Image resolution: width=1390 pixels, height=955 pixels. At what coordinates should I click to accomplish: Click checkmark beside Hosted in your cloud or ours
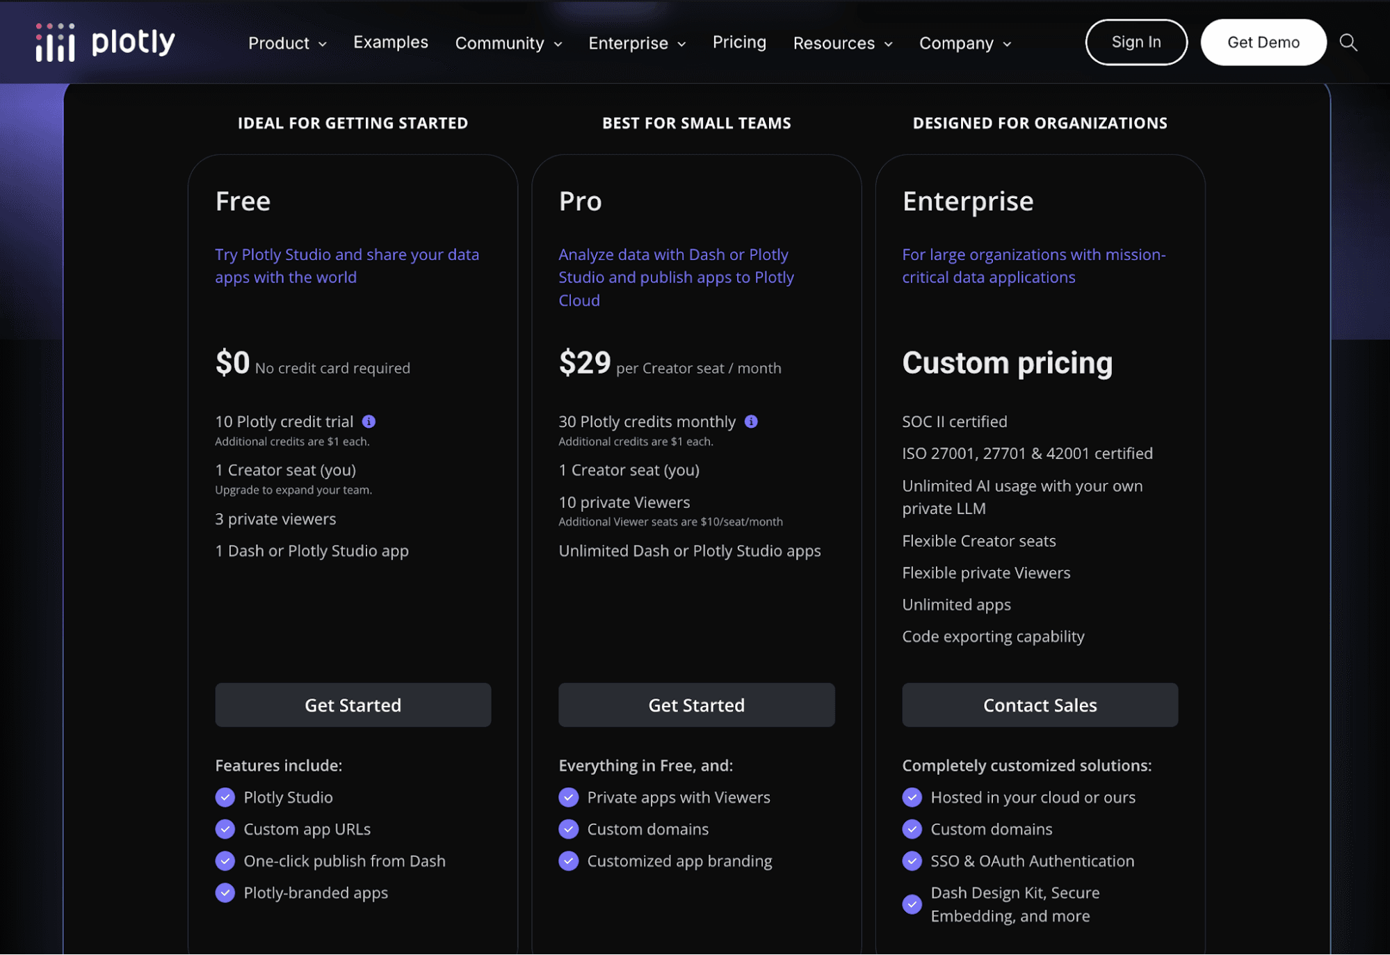912,797
